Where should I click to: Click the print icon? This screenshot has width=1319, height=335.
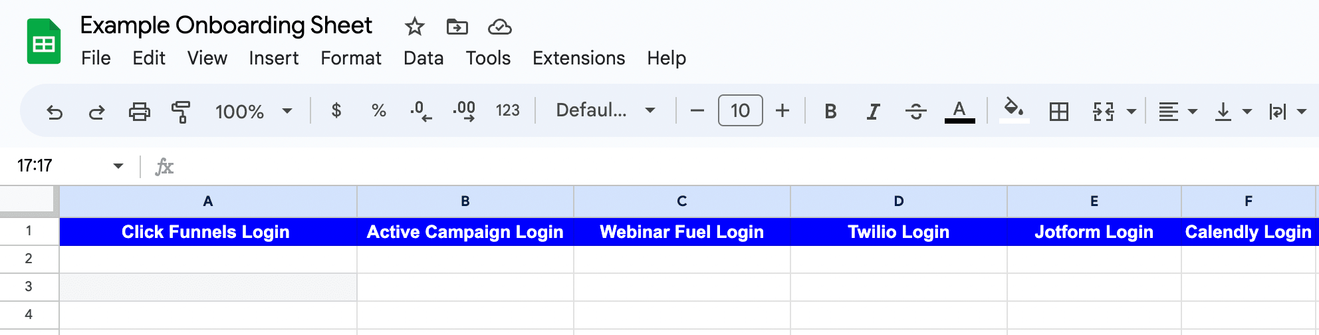[x=139, y=112]
